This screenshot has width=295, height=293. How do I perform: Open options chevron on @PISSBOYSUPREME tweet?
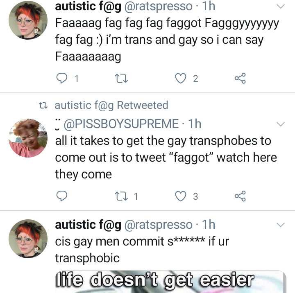281,124
